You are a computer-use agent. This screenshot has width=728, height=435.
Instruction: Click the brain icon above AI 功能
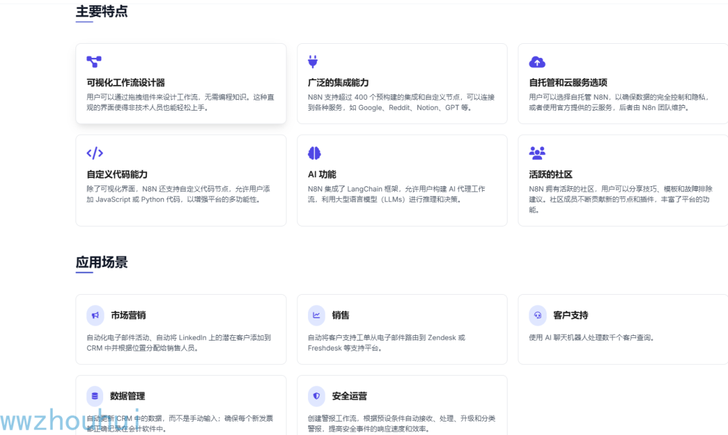click(314, 153)
